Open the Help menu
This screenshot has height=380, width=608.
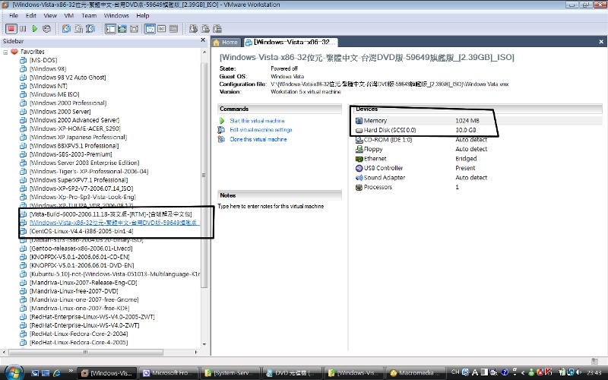143,15
